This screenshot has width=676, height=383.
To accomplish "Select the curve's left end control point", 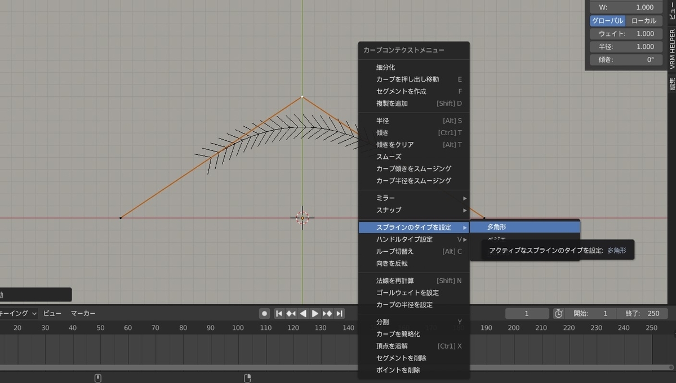I will (120, 218).
